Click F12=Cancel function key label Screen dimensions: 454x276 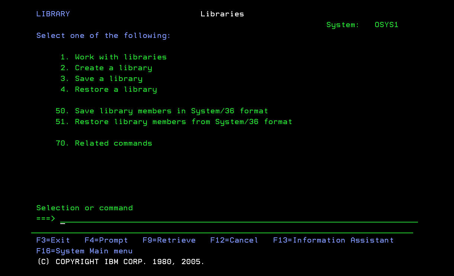point(234,240)
